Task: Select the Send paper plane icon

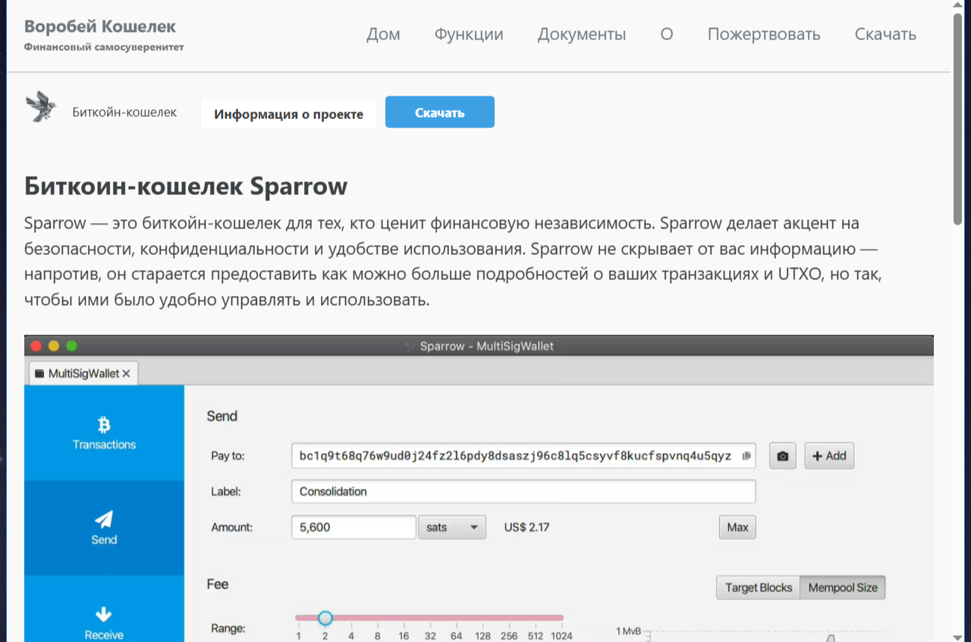Action: pyautogui.click(x=104, y=519)
